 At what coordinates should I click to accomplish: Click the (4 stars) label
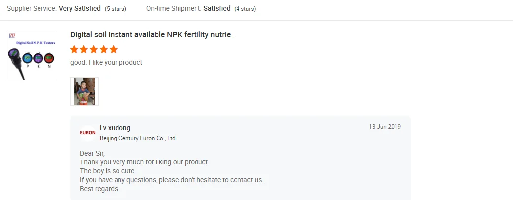pos(245,9)
